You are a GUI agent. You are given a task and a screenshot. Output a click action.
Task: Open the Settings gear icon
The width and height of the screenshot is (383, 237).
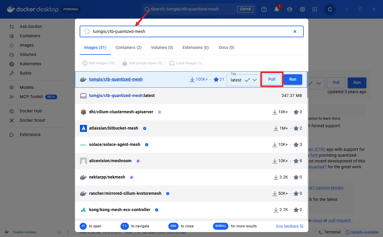[302, 9]
